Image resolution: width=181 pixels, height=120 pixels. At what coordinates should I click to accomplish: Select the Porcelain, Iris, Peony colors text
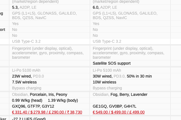tap(48, 94)
